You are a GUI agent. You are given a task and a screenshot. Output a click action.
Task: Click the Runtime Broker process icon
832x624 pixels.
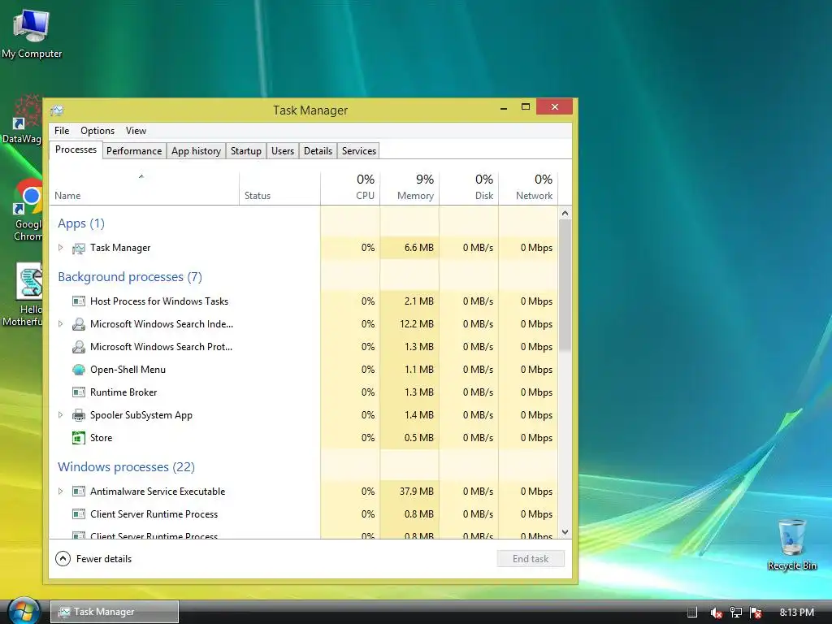[79, 392]
